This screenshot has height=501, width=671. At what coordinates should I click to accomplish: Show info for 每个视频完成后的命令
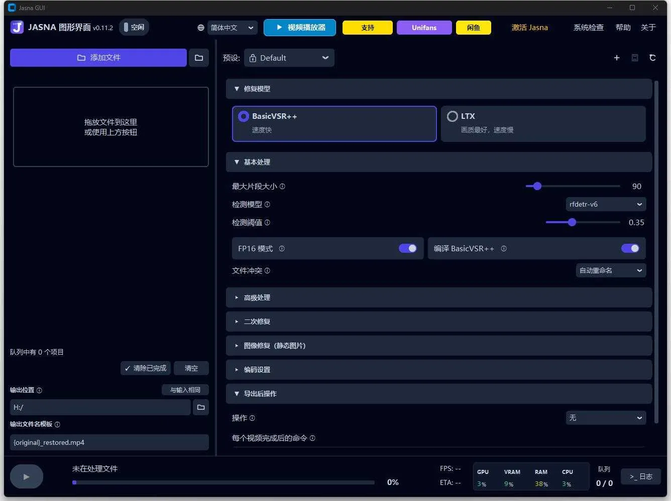click(312, 438)
